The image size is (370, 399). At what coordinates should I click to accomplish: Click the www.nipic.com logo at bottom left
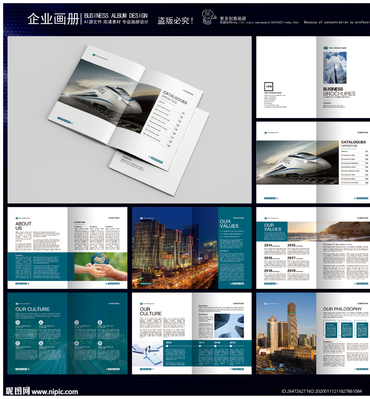pyautogui.click(x=42, y=391)
